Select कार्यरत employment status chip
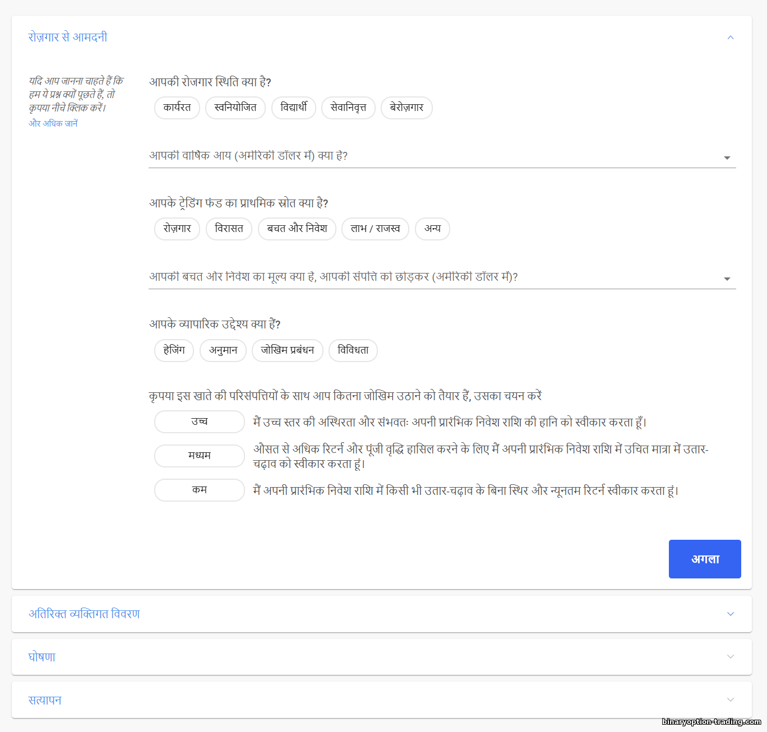 177,108
